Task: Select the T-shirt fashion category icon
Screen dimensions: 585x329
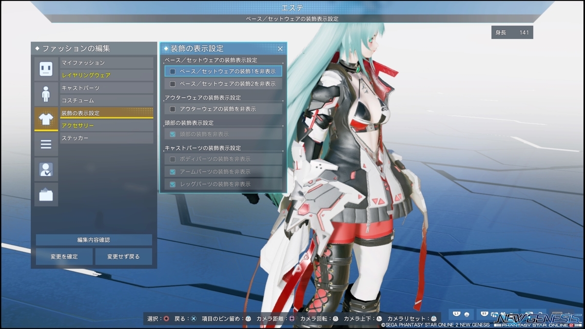Action: click(46, 119)
